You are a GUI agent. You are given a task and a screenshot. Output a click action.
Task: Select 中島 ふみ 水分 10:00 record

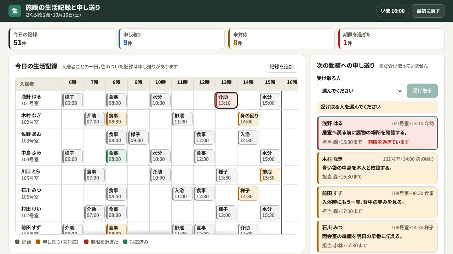160,156
